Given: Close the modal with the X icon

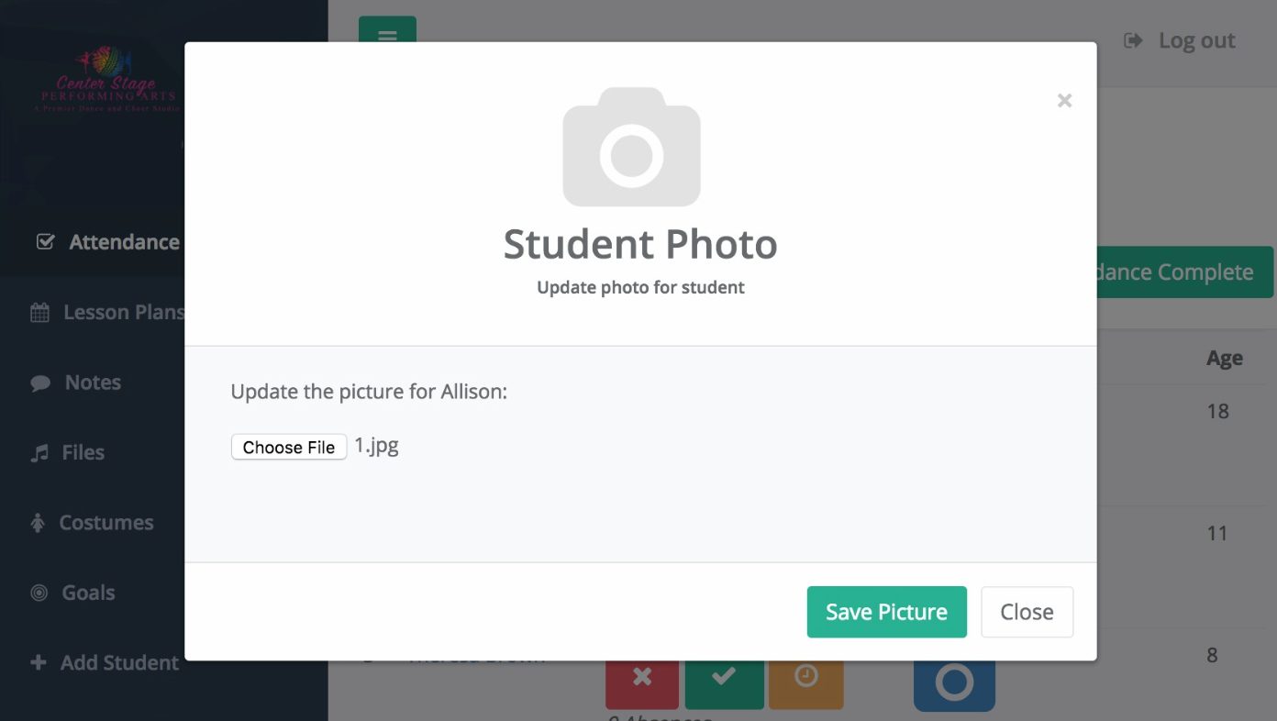Looking at the screenshot, I should (1064, 101).
